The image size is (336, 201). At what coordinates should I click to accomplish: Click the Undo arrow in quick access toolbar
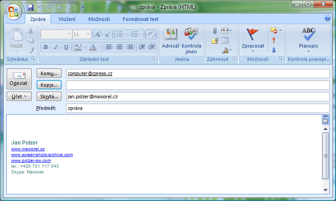tap(40, 8)
